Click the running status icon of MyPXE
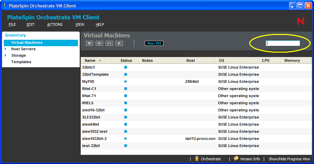Image resolution: width=314 pixels, height=164 pixels. coord(126,81)
